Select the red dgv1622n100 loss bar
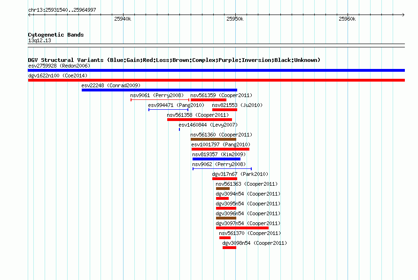Viewport: 418px width, 280px height. (216, 80)
